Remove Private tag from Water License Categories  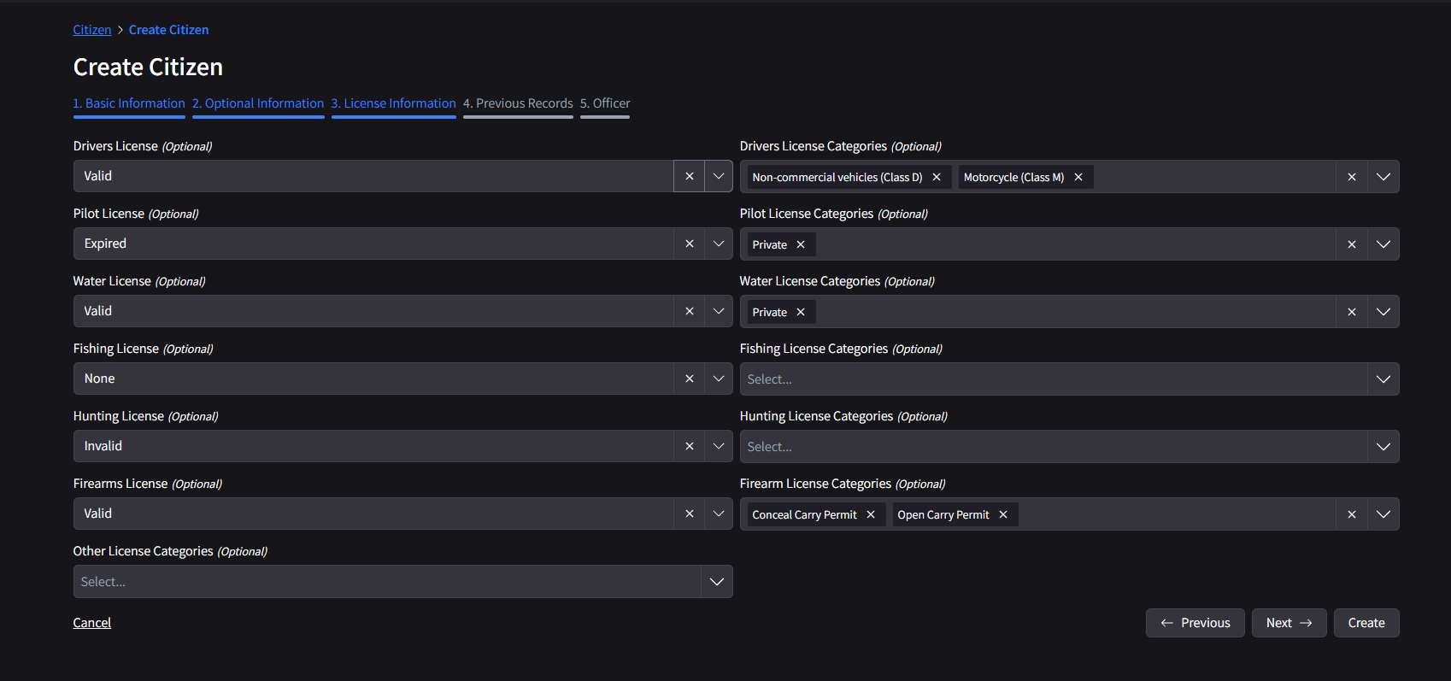[x=801, y=312]
